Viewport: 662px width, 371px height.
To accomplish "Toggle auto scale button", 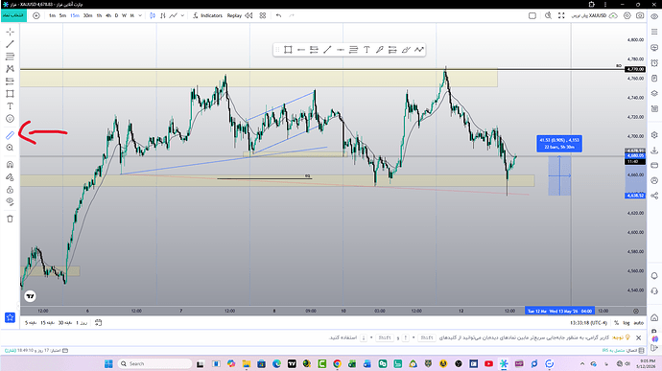I will 638,323.
